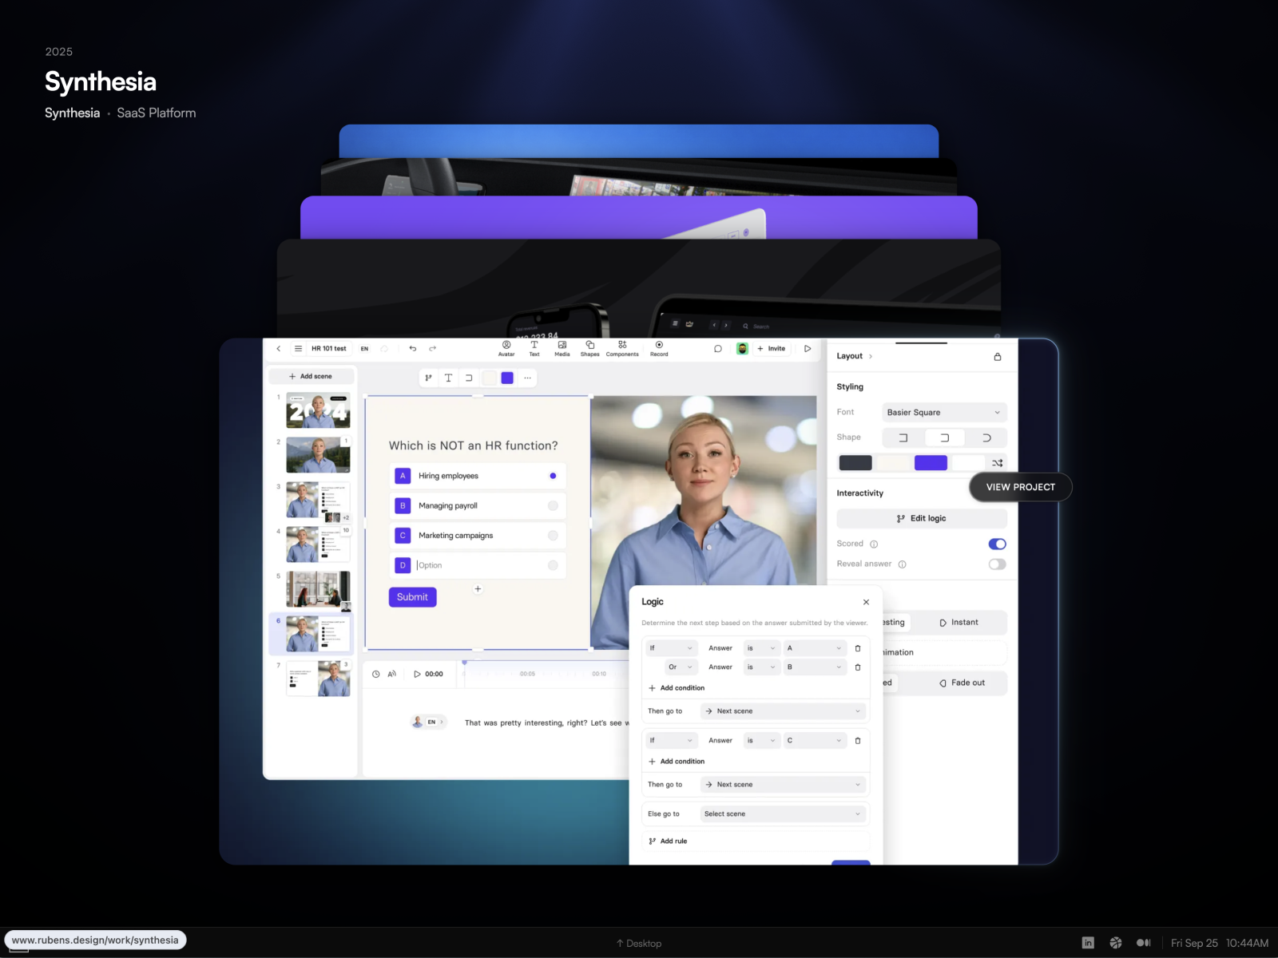Screen dimensions: 1278x958
Task: Open answer value dropdown showing C
Action: pyautogui.click(x=815, y=741)
